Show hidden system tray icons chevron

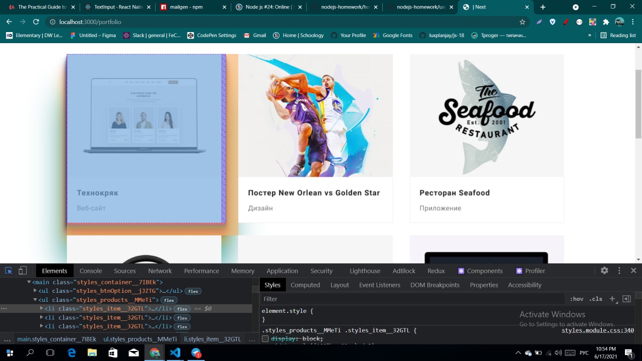coord(518,353)
